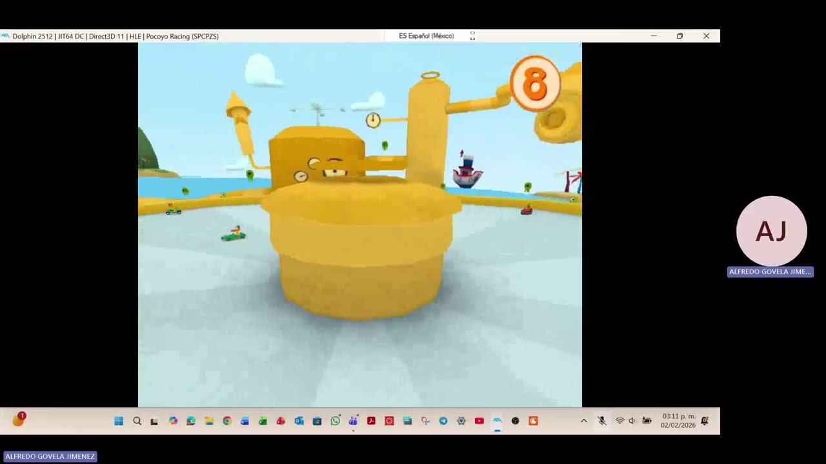
Task: Open Microsoft Store from the taskbar
Action: click(x=317, y=421)
